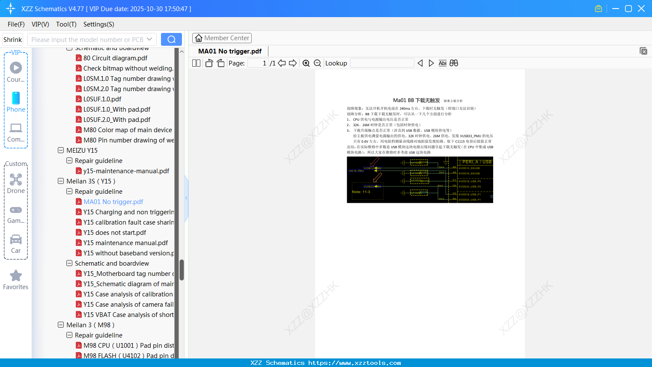
Task: Open Y15_Schematic diagram of main file
Action: click(128, 284)
